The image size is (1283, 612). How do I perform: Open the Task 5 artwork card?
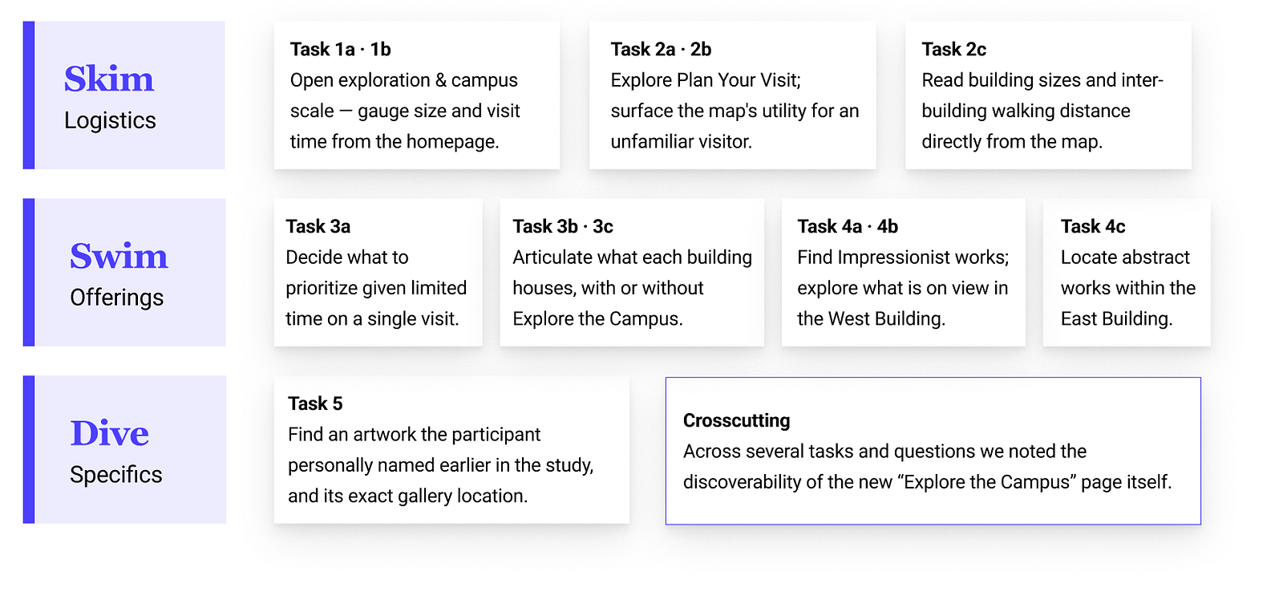(452, 450)
